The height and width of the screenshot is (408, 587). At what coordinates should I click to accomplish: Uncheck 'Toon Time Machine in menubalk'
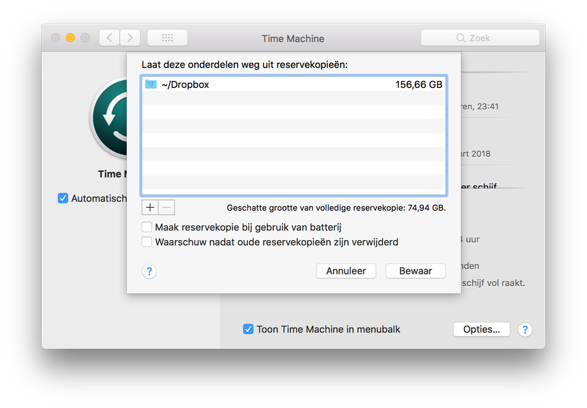(249, 329)
